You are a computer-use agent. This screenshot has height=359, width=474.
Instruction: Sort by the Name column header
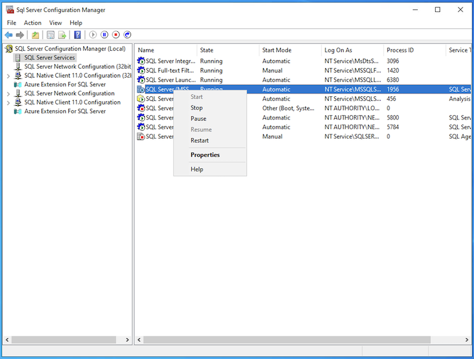(166, 50)
